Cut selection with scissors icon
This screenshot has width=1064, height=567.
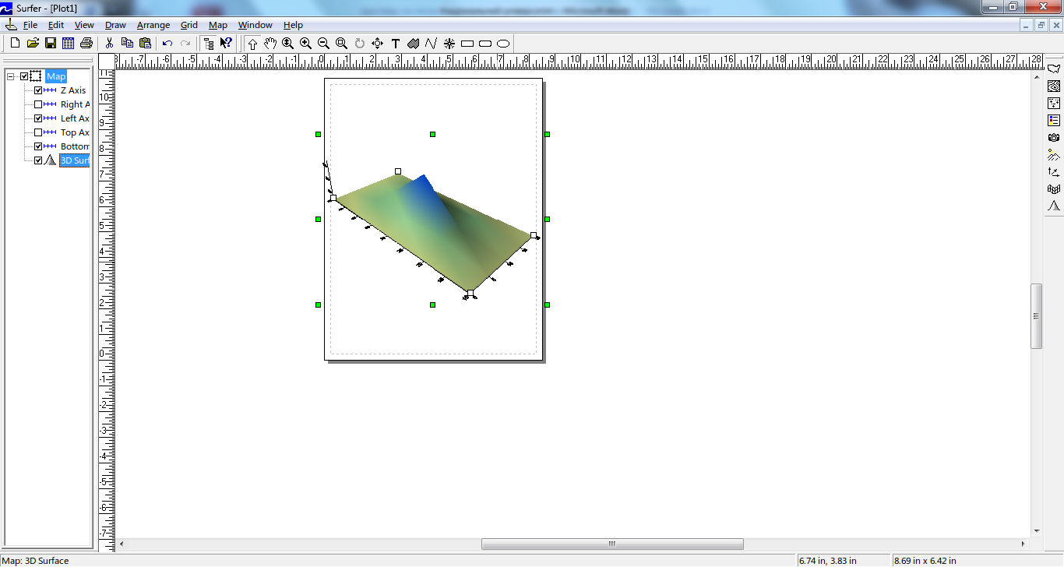[x=110, y=43]
